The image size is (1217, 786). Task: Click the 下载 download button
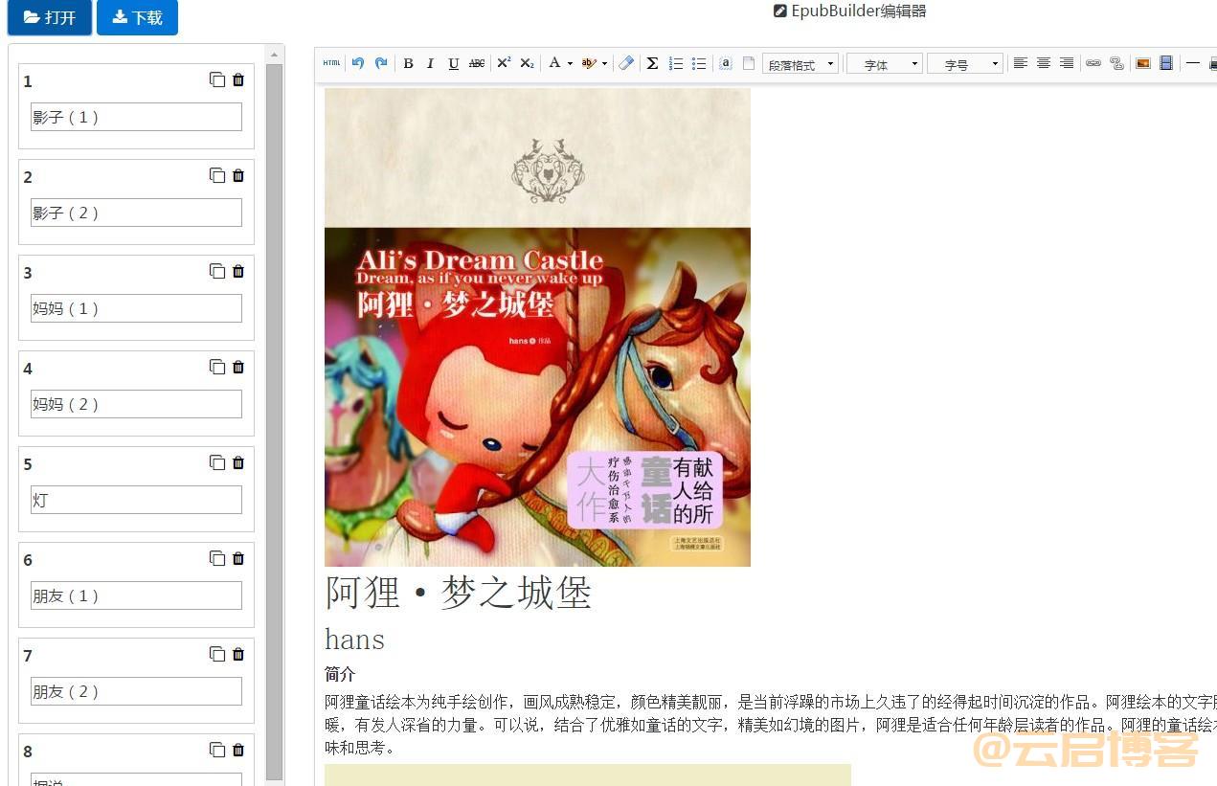coord(137,17)
